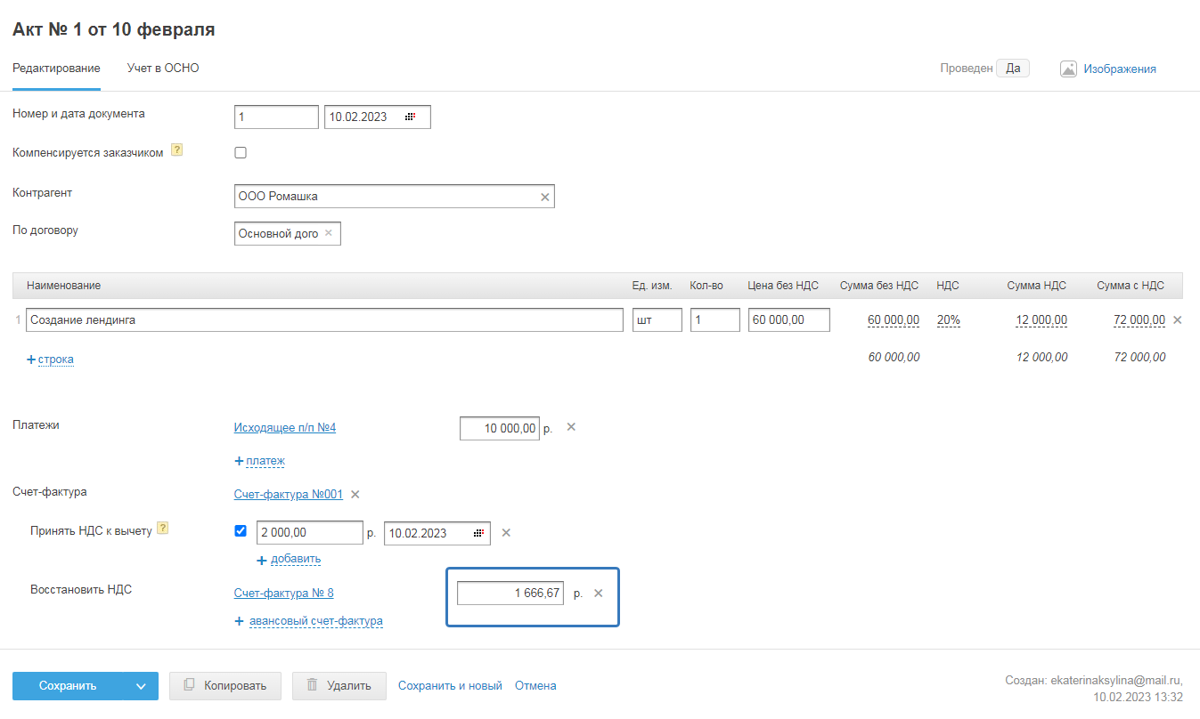The width and height of the screenshot is (1200, 719).
Task: Open the Счет-фактура № 8 link
Action: [x=284, y=594]
